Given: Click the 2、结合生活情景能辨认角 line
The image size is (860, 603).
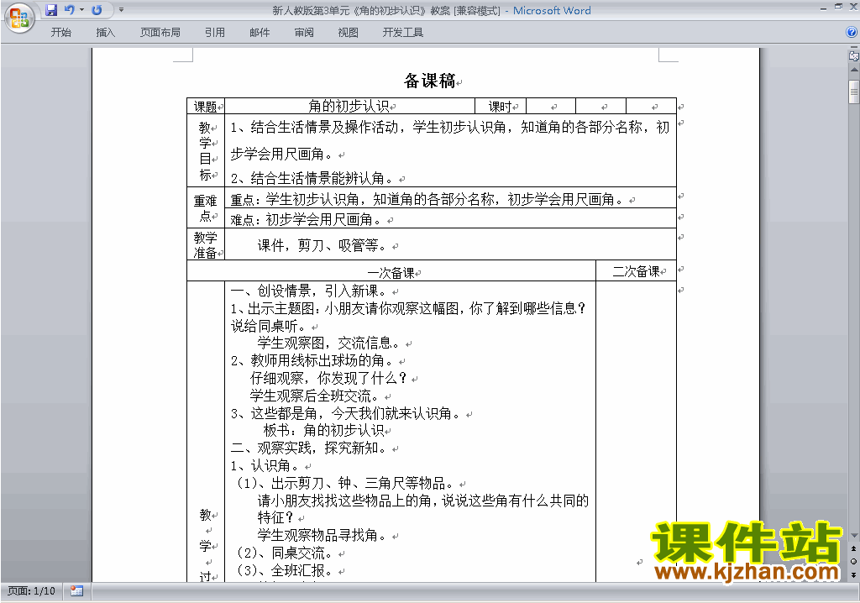Looking at the screenshot, I should point(312,178).
